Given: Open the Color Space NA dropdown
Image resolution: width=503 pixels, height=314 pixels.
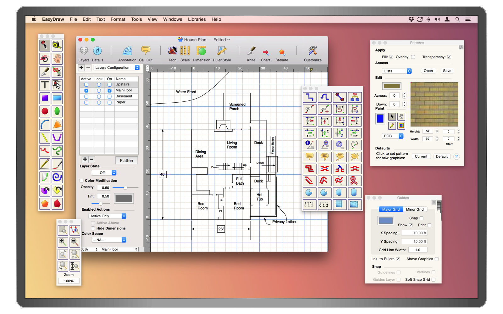Looking at the screenshot, I should pyautogui.click(x=109, y=240).
